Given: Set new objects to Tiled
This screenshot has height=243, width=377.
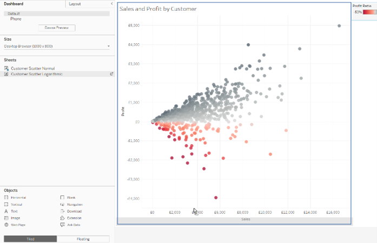Looking at the screenshot, I should coord(30,239).
